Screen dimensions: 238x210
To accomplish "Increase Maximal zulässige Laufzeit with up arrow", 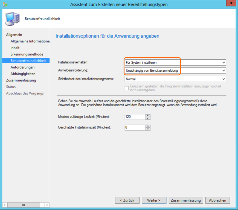I will pyautogui.click(x=148, y=115).
